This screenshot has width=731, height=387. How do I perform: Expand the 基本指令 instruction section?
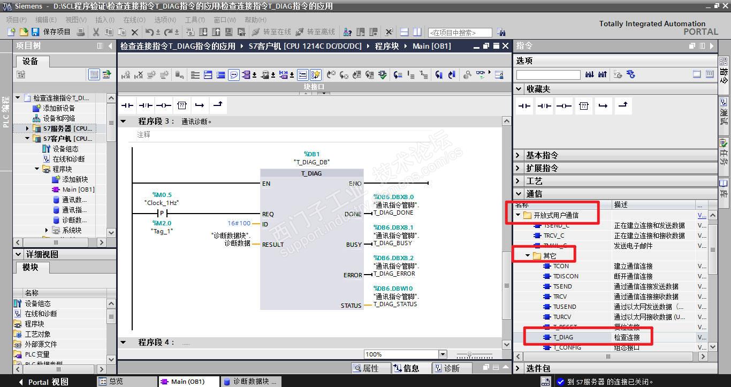tap(518, 155)
